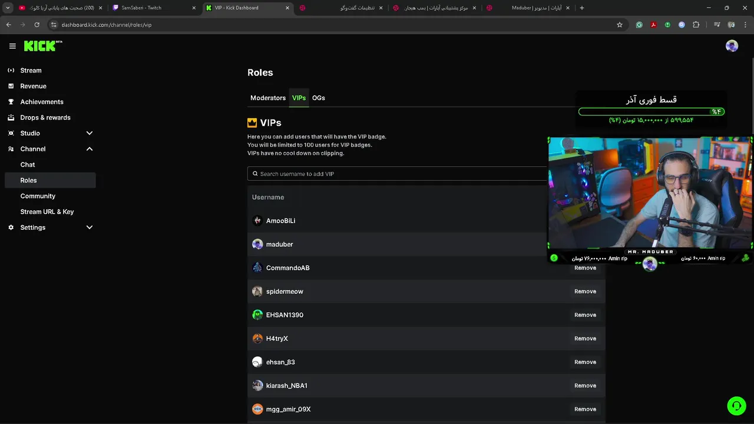Remove spidermeow from VIPs
Screen dimensions: 754x424
(585, 291)
